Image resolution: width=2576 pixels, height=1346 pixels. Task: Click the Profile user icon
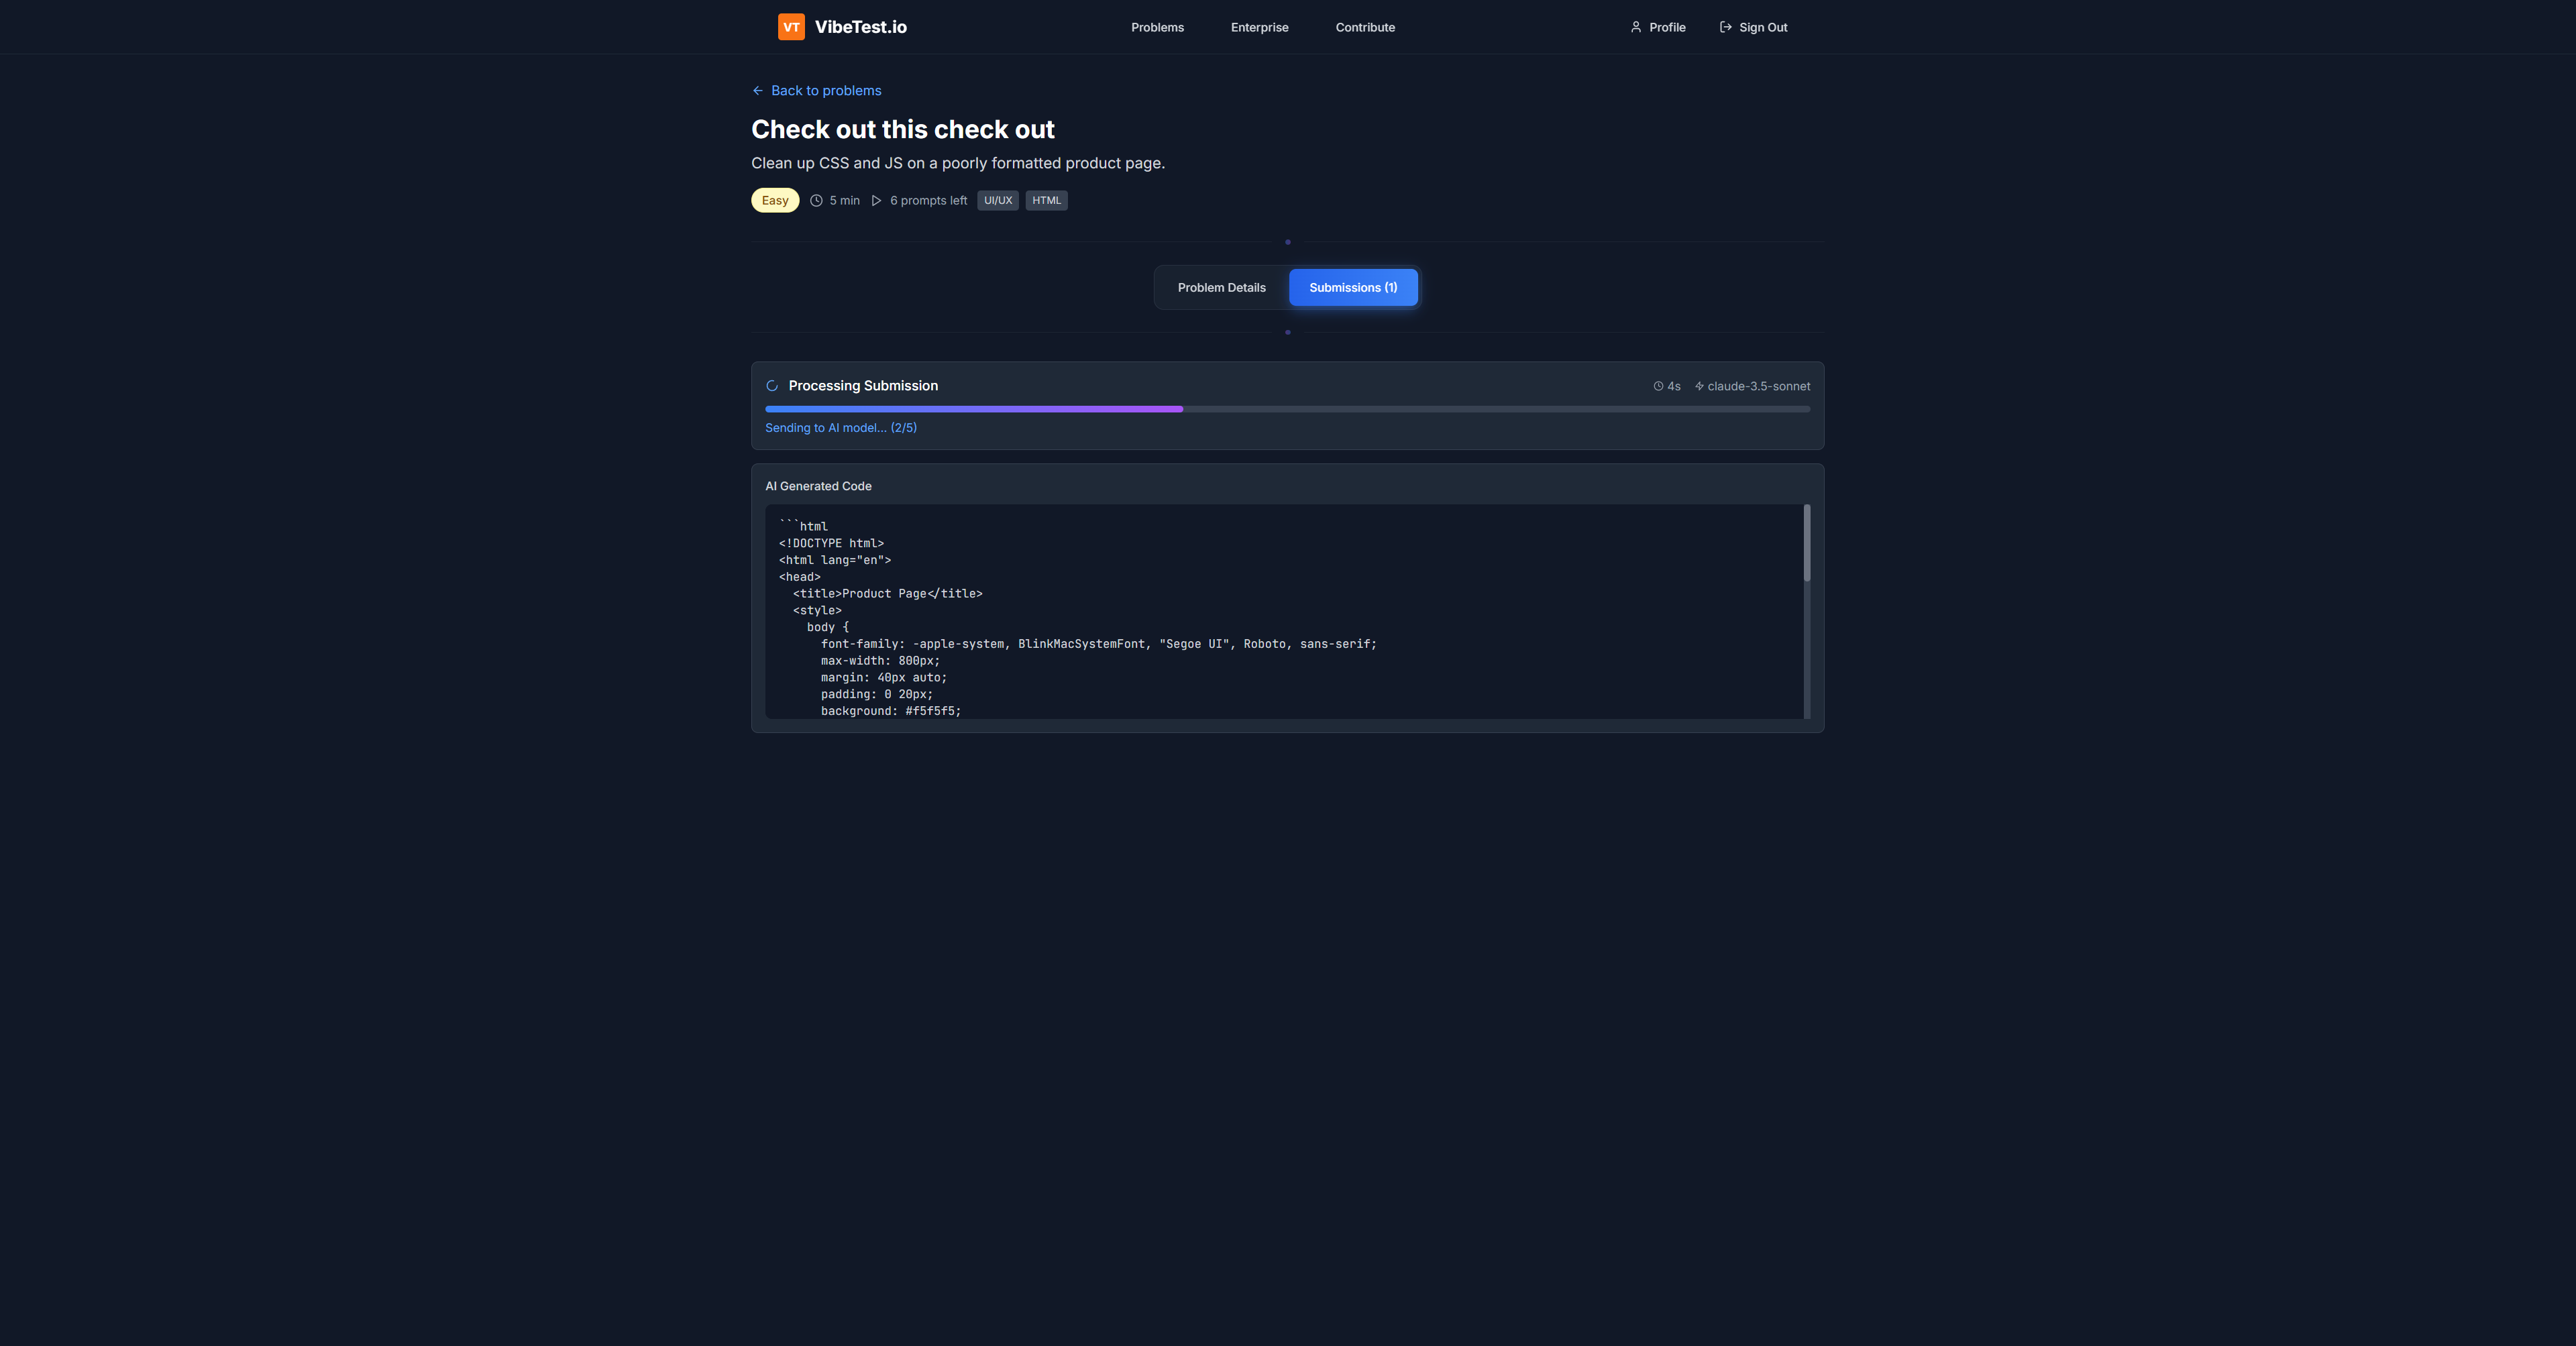[x=1635, y=27]
